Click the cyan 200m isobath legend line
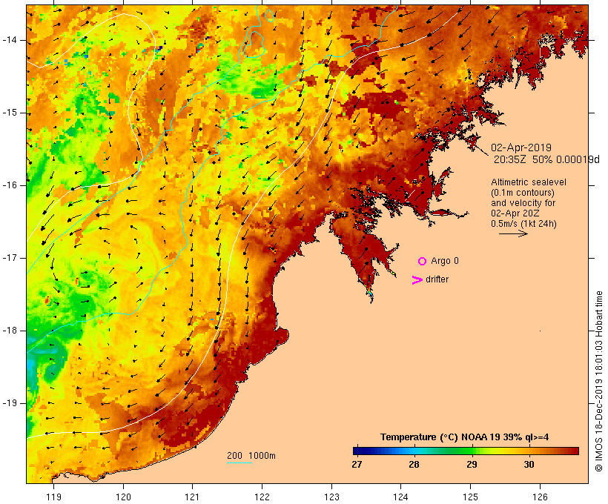This screenshot has height=504, width=608. pyautogui.click(x=239, y=462)
